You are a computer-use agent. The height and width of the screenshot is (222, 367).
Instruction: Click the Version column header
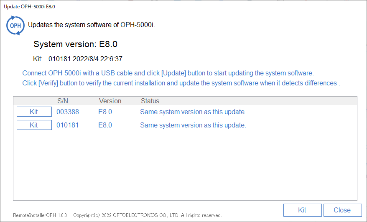tap(110, 101)
